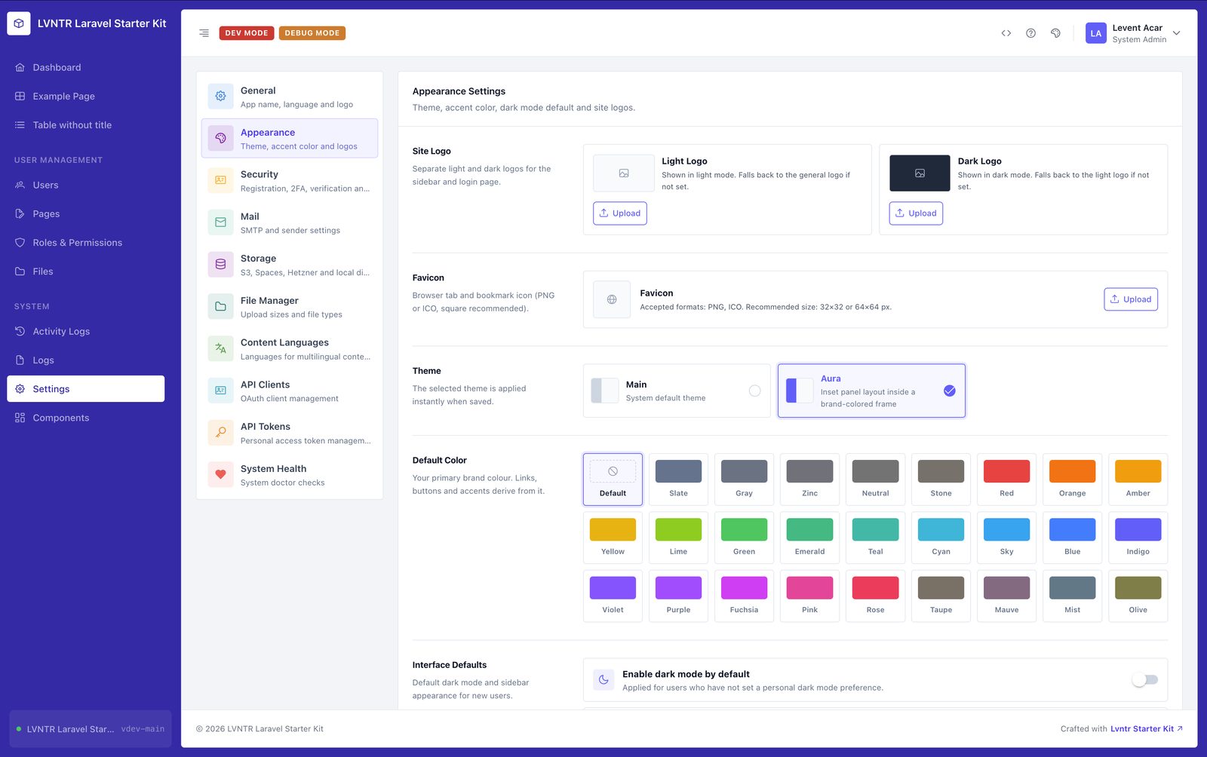The width and height of the screenshot is (1207, 757).
Task: Open Roles & Permissions sidebar item
Action: (86, 243)
